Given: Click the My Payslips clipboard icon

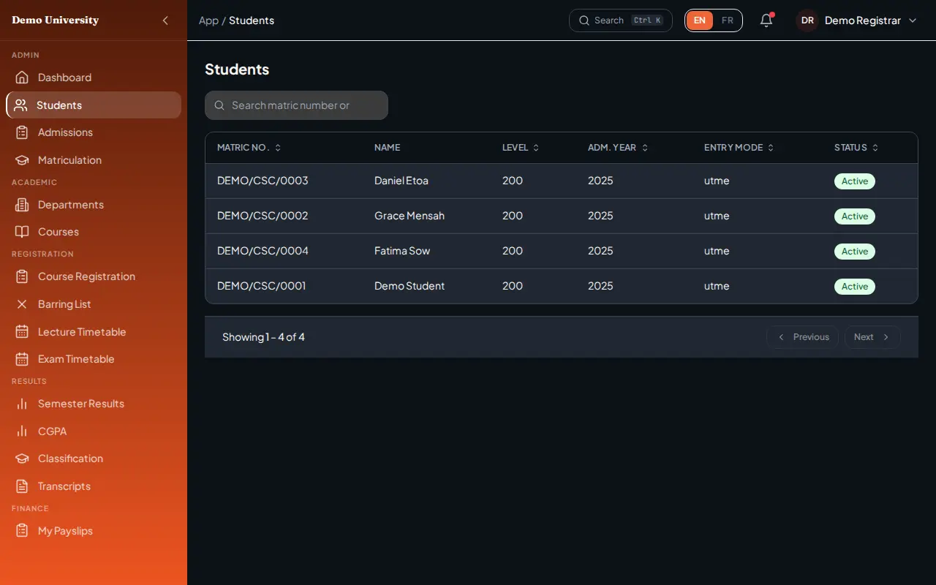Looking at the screenshot, I should point(22,531).
